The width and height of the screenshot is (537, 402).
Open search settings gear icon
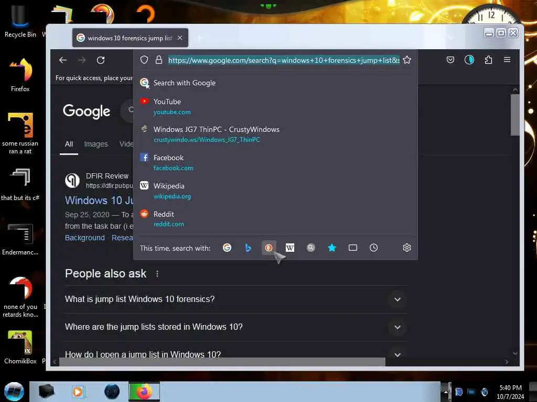[407, 248]
